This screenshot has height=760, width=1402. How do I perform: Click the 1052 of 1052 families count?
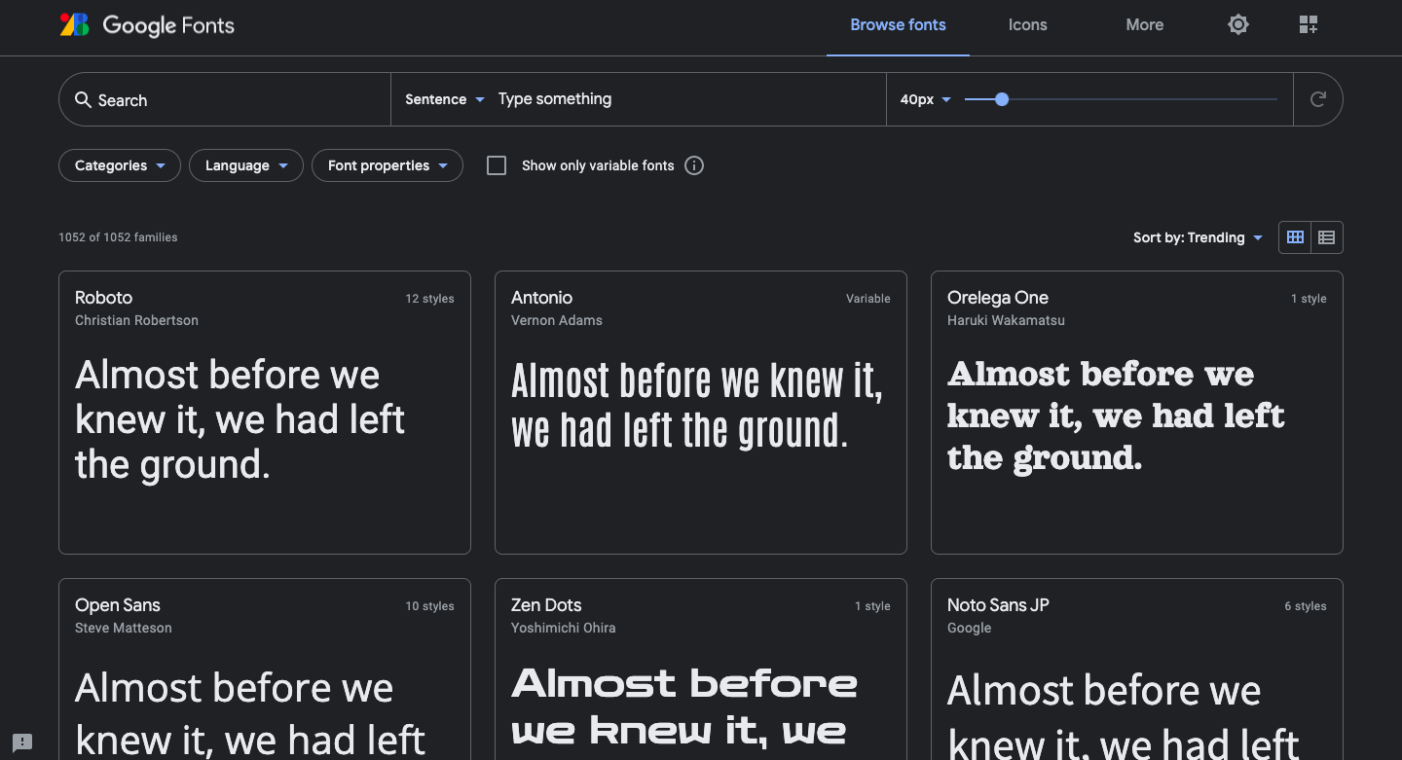coord(118,237)
